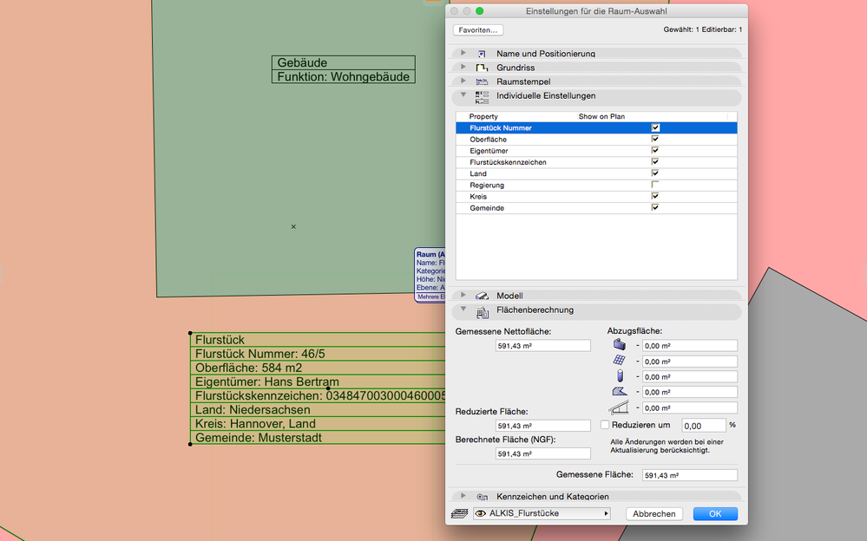Viewport: 867px width, 541px height.
Task: Toggle the eye icon in the layer dropdown
Action: click(x=481, y=513)
